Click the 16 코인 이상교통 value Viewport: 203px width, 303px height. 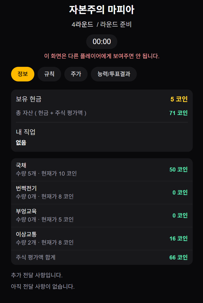pos(178,239)
